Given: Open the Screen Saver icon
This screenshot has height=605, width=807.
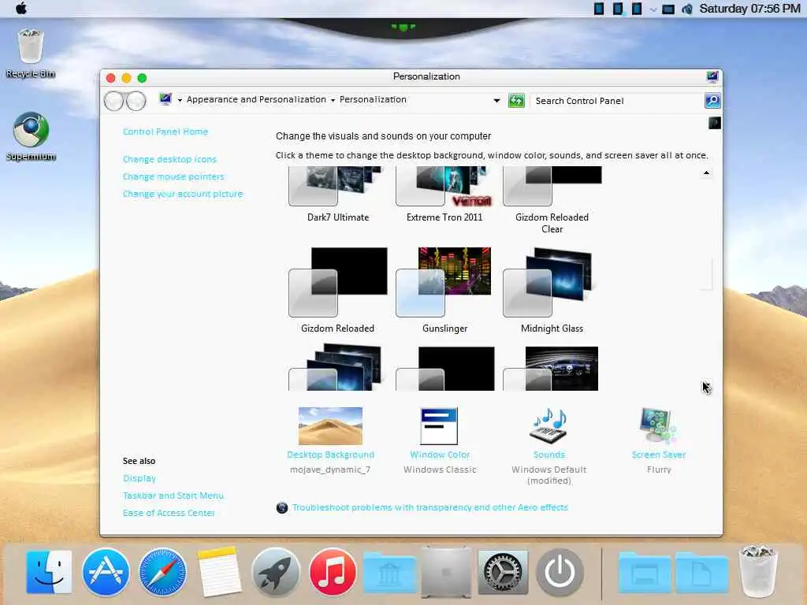Looking at the screenshot, I should [x=658, y=426].
